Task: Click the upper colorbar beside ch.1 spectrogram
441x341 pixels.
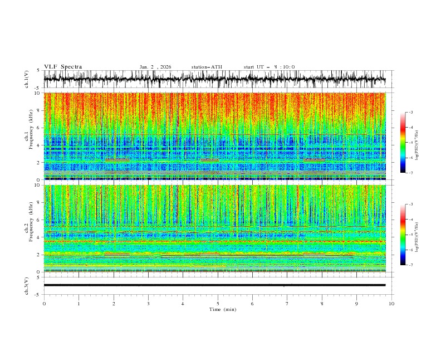Action: (x=403, y=142)
